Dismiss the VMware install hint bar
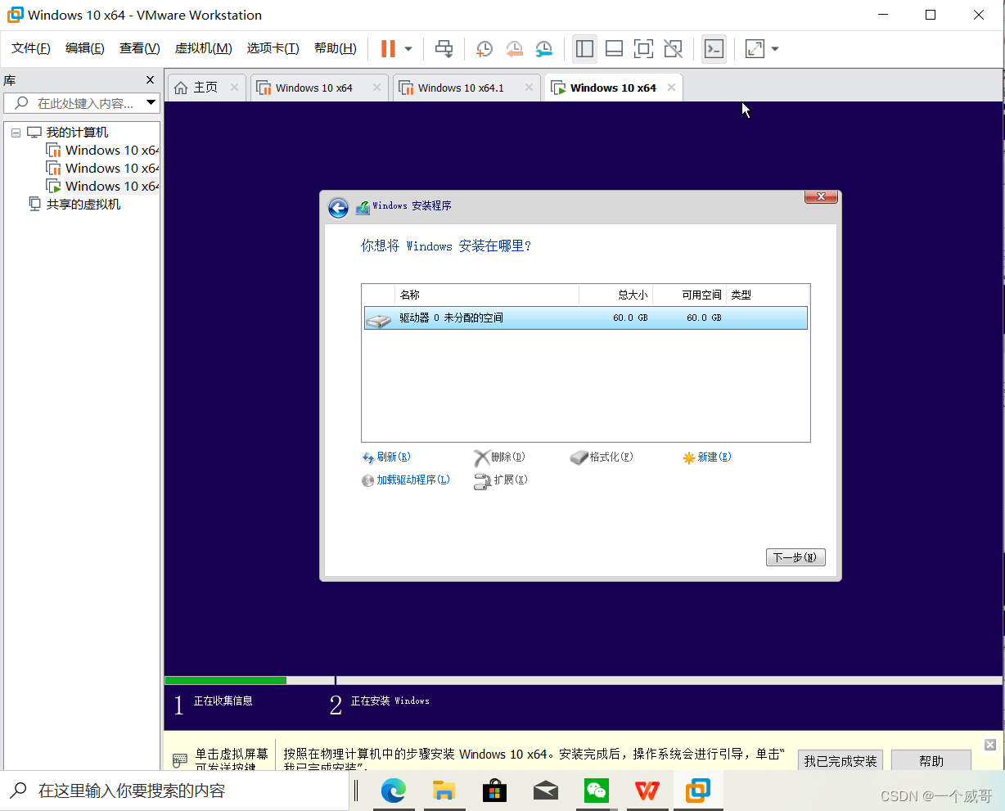Viewport: 1005px width, 811px height. pyautogui.click(x=990, y=745)
